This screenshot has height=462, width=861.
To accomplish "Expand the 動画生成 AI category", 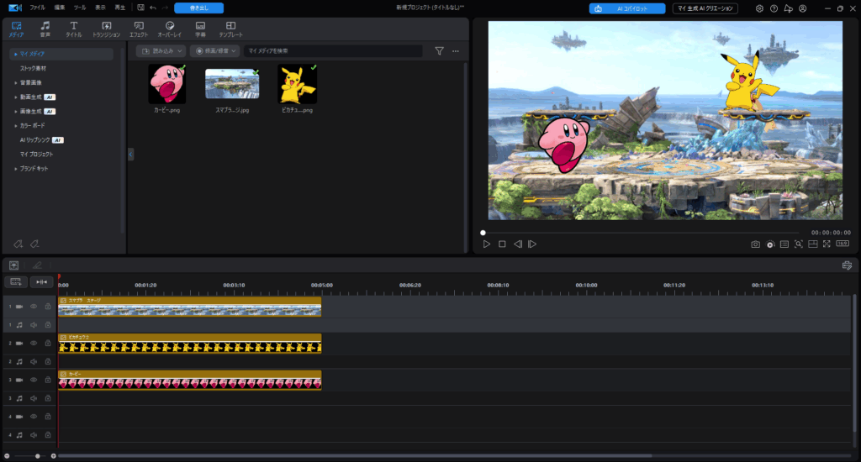I will [x=15, y=97].
